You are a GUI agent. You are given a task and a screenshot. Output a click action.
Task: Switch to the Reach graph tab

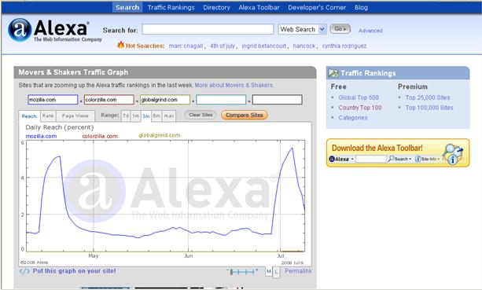point(29,116)
